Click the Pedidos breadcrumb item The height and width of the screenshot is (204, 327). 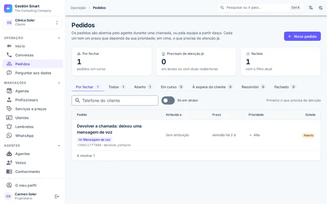click(99, 8)
